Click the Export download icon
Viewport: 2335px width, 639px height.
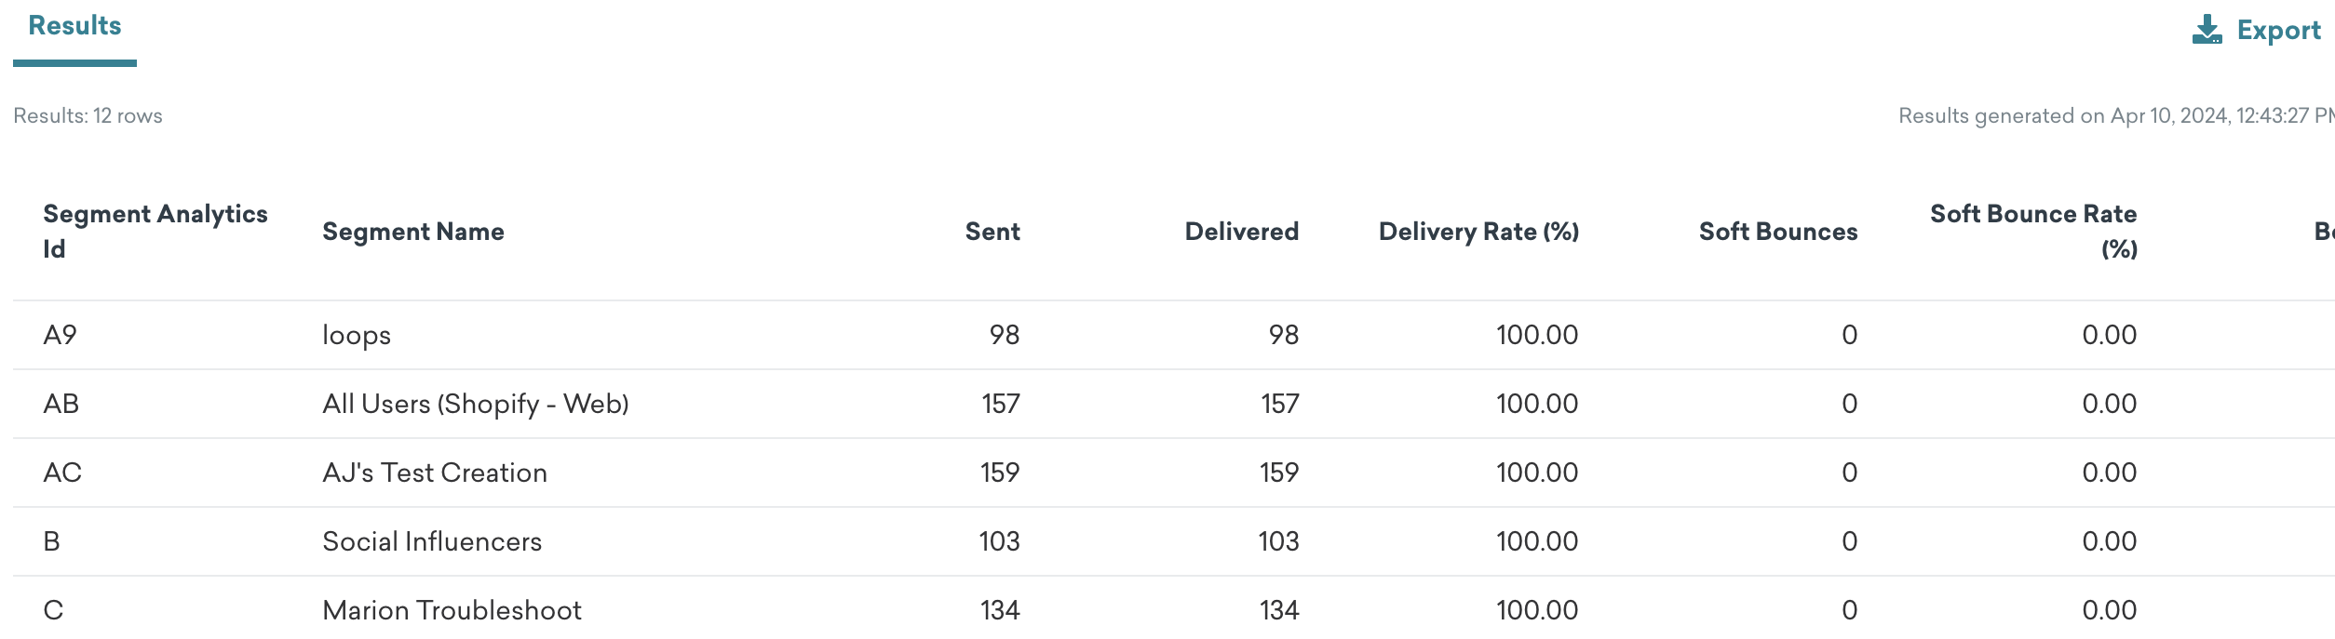click(2207, 30)
